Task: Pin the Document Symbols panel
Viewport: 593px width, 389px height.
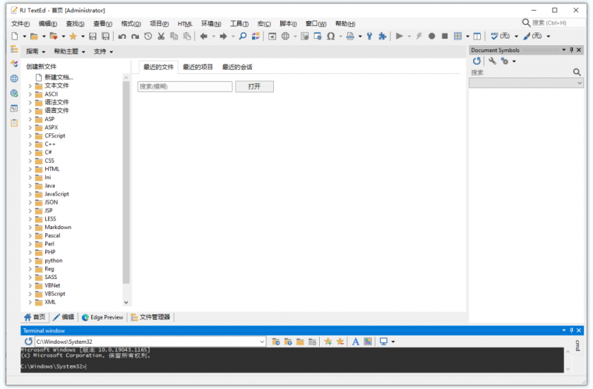Action: pos(571,50)
